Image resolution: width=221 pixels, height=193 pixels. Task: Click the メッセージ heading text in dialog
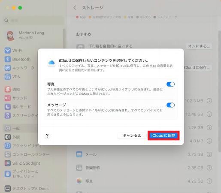click(56, 105)
